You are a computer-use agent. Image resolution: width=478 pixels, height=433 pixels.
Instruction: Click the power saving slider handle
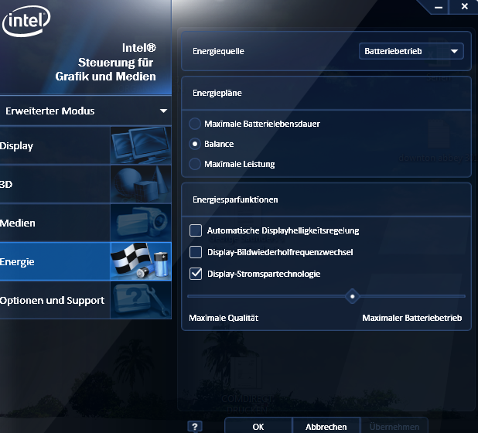point(353,296)
